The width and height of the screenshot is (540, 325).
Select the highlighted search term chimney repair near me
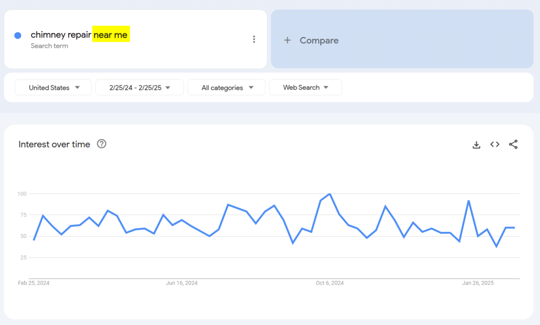click(80, 35)
